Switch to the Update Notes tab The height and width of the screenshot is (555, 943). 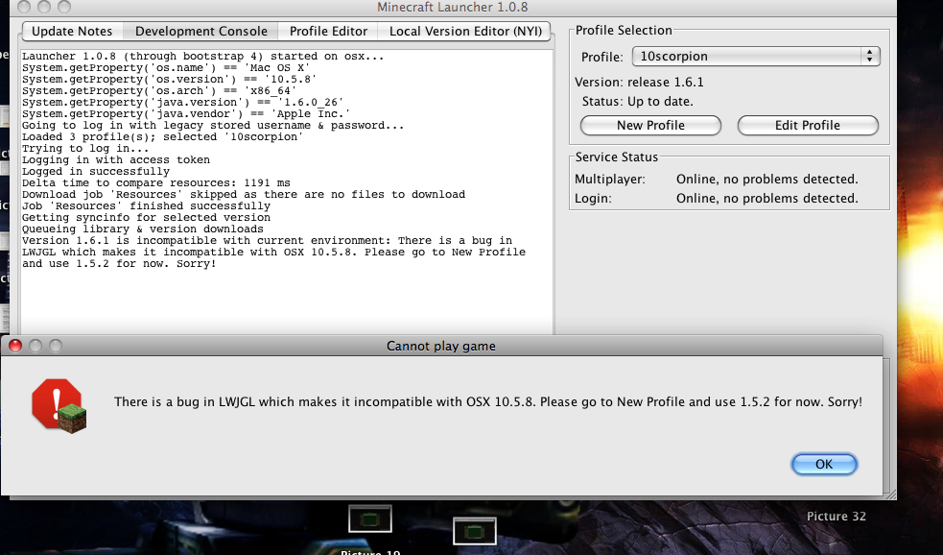[x=72, y=32]
